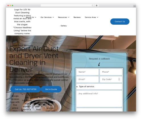The width and height of the screenshot is (142, 120).
Task: Click the Contact Us button
Action: coord(120,22)
